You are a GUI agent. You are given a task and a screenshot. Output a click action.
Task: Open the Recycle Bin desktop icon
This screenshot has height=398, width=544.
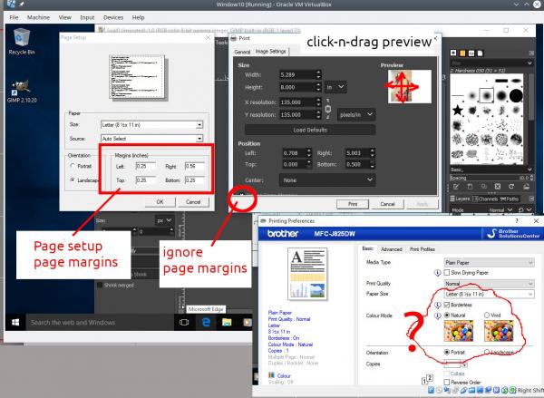(22, 42)
